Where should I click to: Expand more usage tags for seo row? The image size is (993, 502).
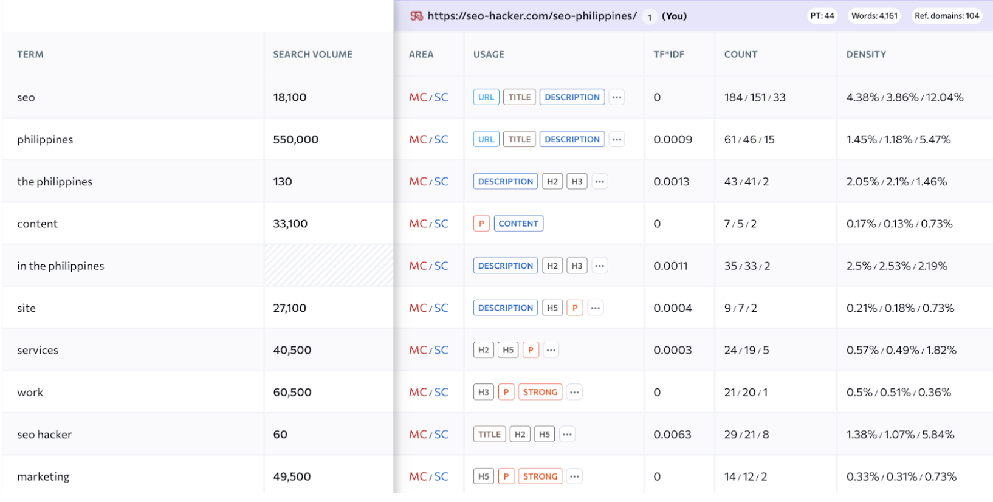tap(617, 97)
